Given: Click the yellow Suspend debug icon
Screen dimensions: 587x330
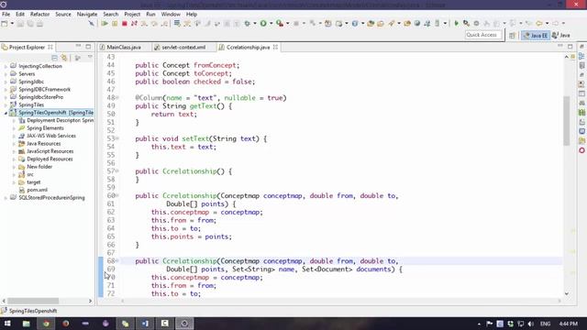Looking at the screenshot, I should tap(115, 24).
